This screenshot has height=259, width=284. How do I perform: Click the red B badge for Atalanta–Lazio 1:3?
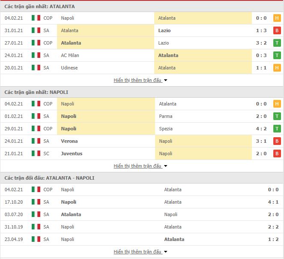(277, 30)
